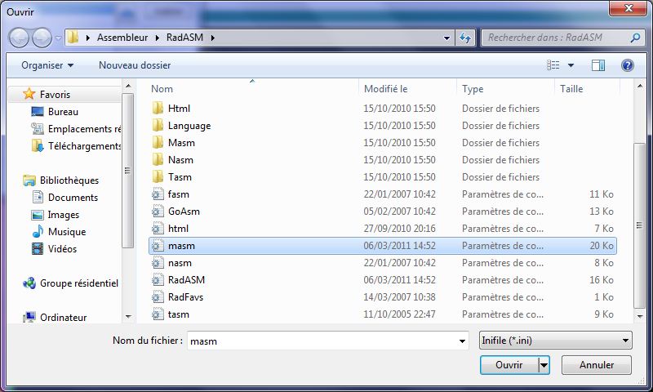Screen dimensions: 653x392
Task: Select the Nasm folder icon
Action: tap(158, 159)
